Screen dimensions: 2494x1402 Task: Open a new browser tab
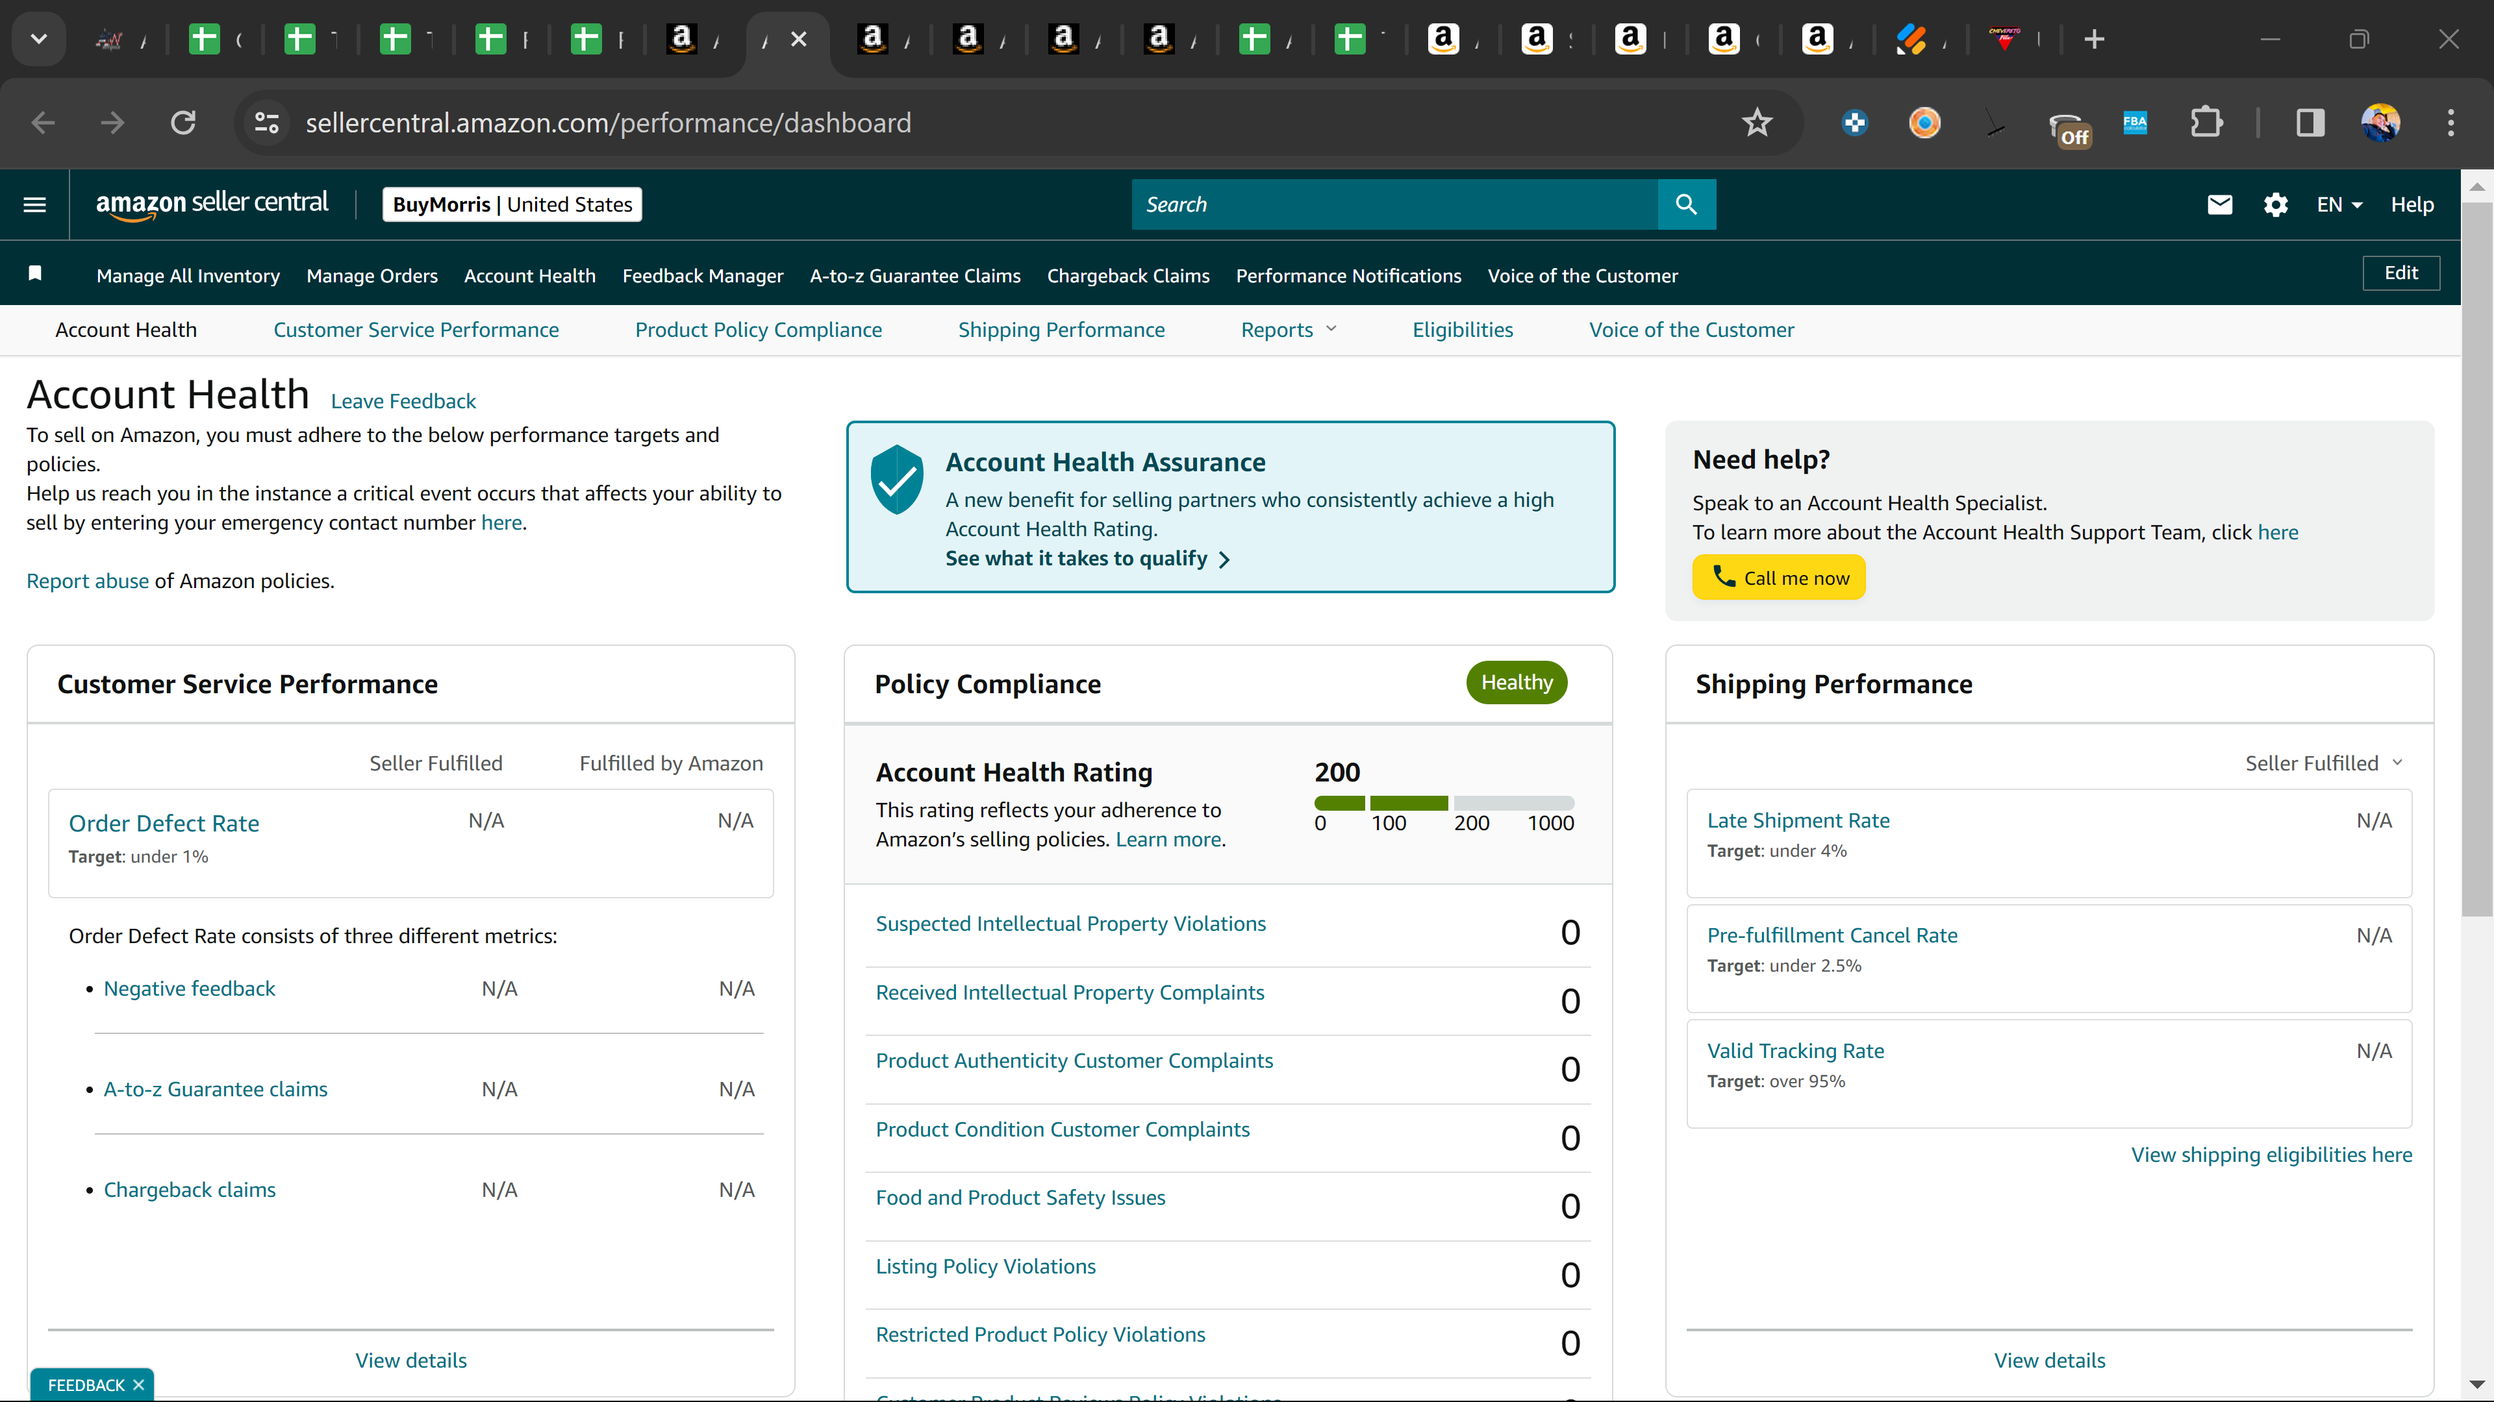(x=2094, y=39)
